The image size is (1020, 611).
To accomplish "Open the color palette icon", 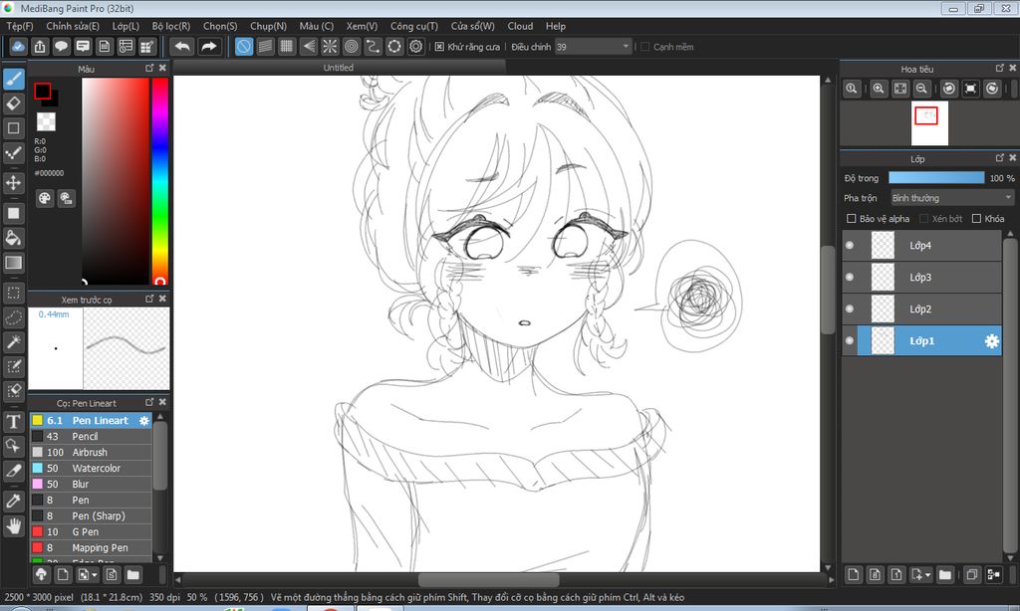I will [x=44, y=198].
